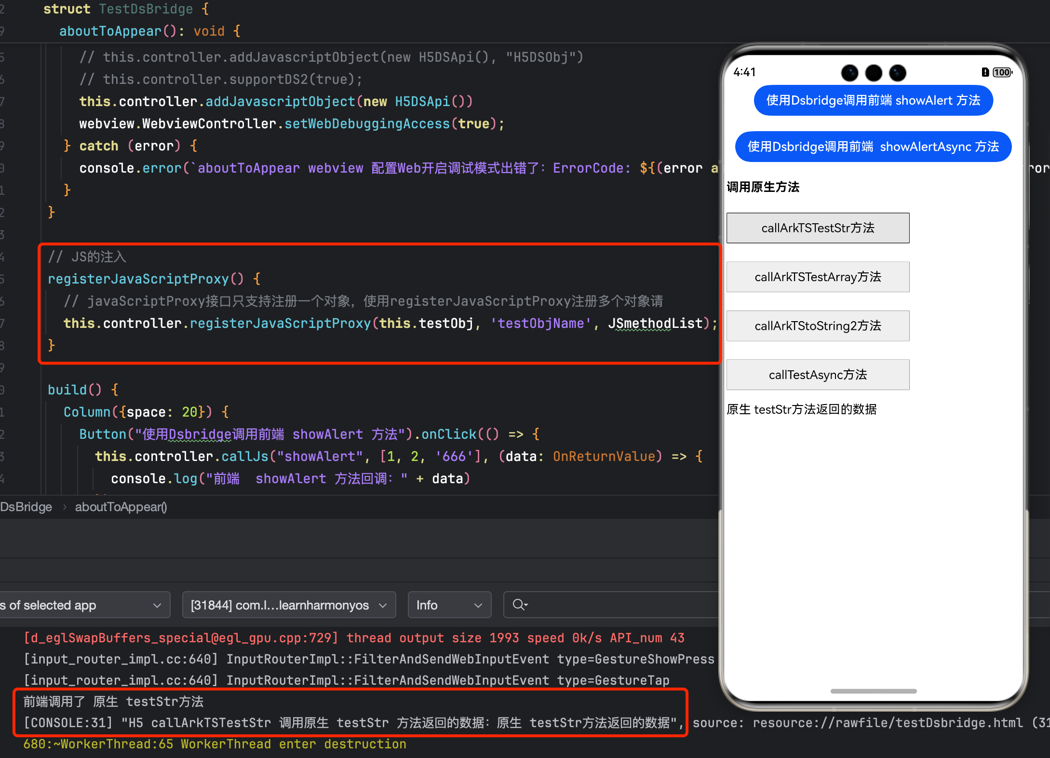Click the 'testObjName' string argument in the code
Viewport: 1050px width, 758px height.
pos(541,324)
